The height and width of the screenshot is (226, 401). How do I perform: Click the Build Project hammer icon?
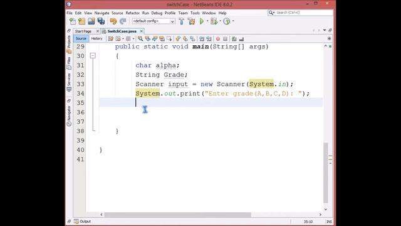[181, 21]
